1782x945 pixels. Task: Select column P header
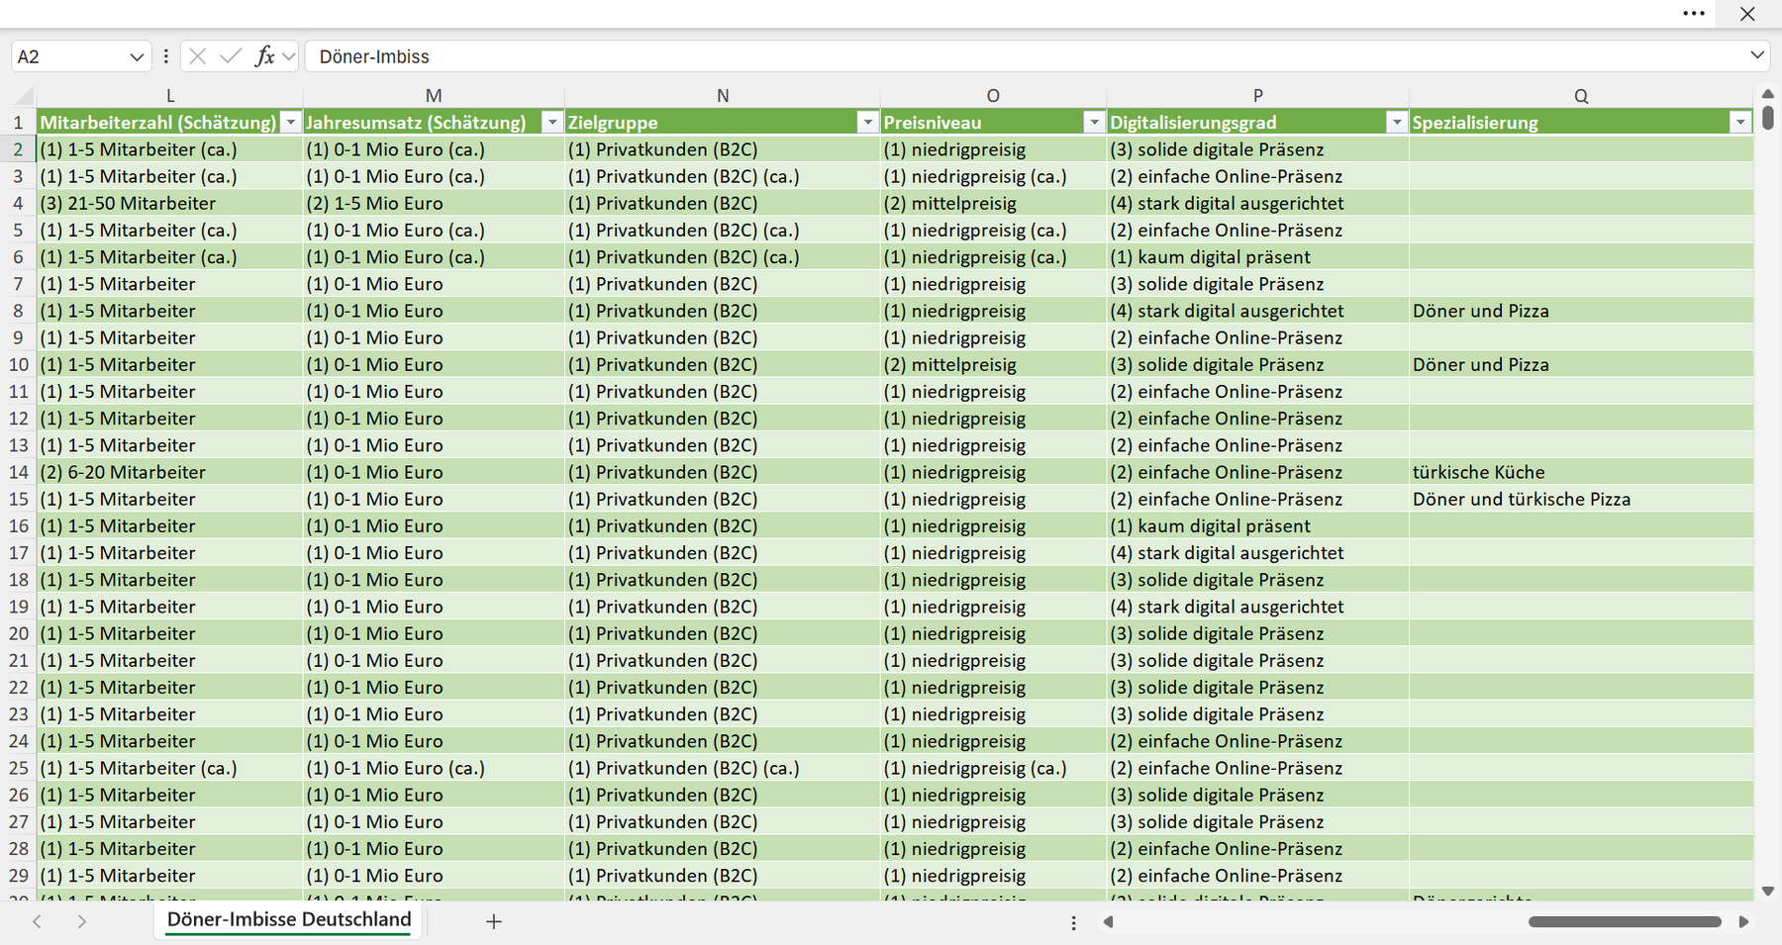pyautogui.click(x=1257, y=96)
